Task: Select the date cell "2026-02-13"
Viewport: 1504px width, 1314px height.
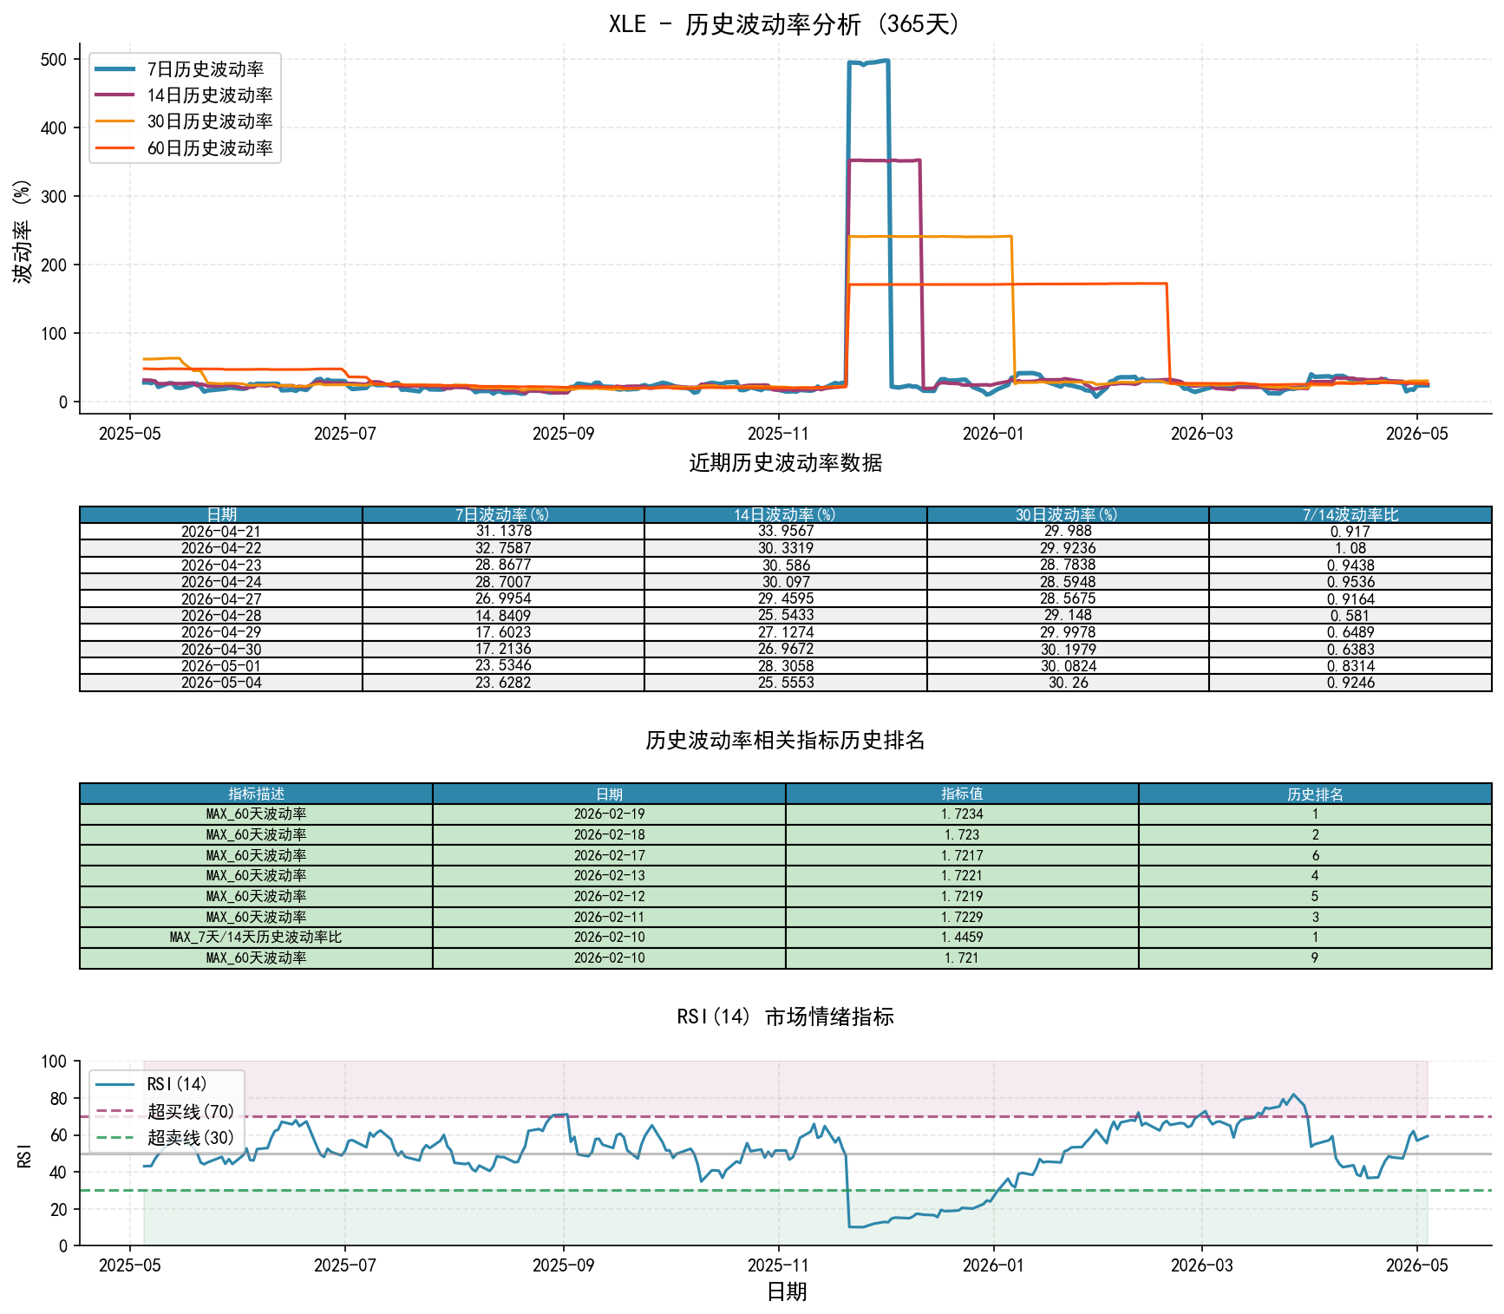Action: pos(609,876)
